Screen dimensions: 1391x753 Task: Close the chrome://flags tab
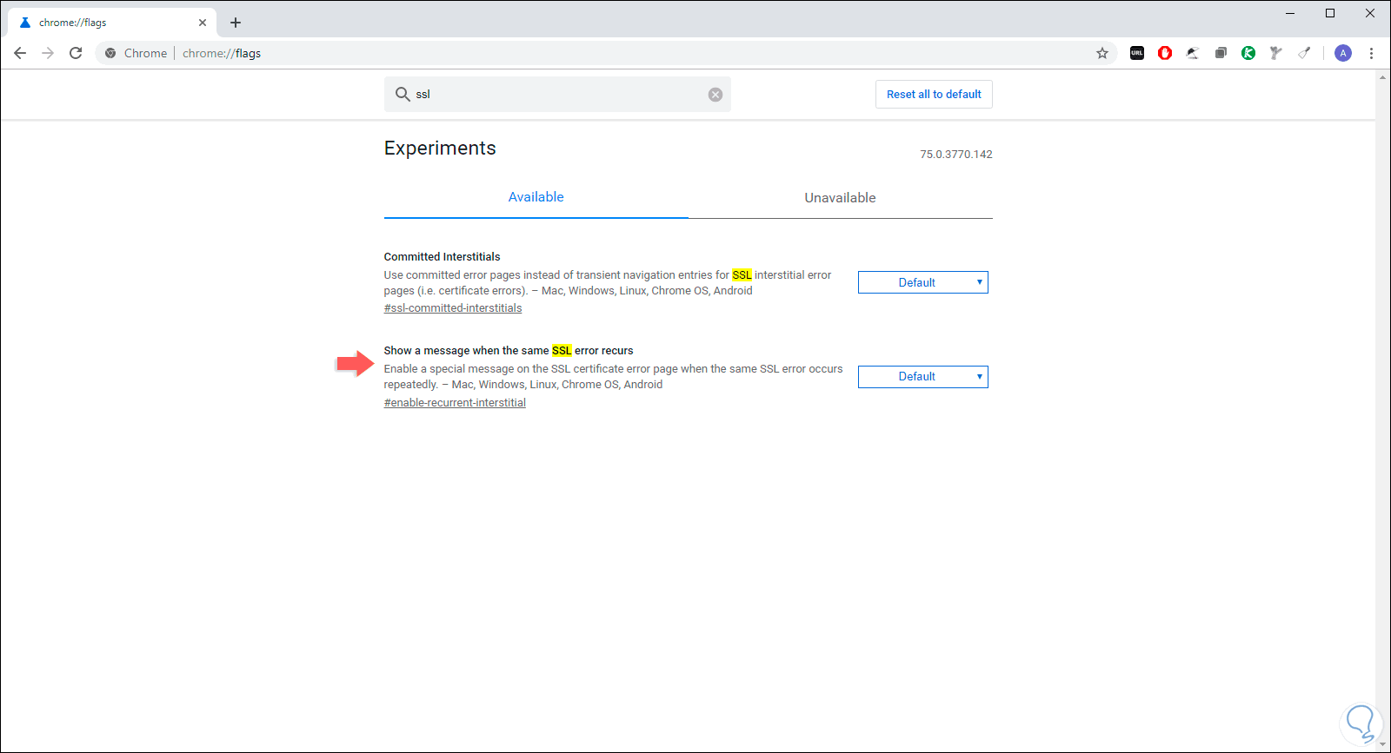[203, 23]
